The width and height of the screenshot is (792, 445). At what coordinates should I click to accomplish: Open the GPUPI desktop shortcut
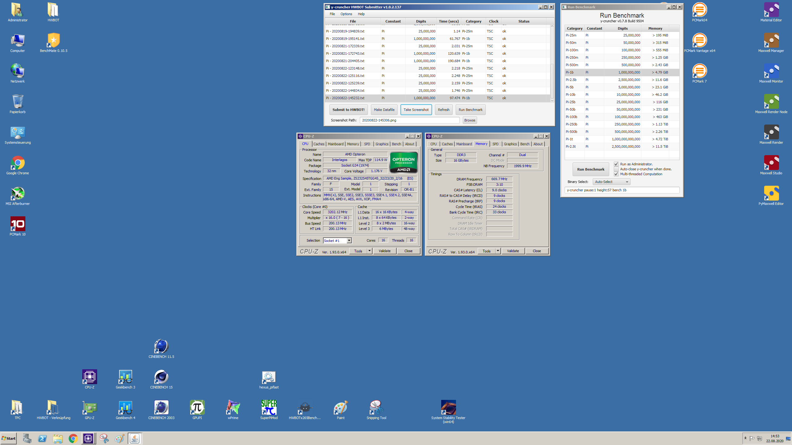point(197,410)
